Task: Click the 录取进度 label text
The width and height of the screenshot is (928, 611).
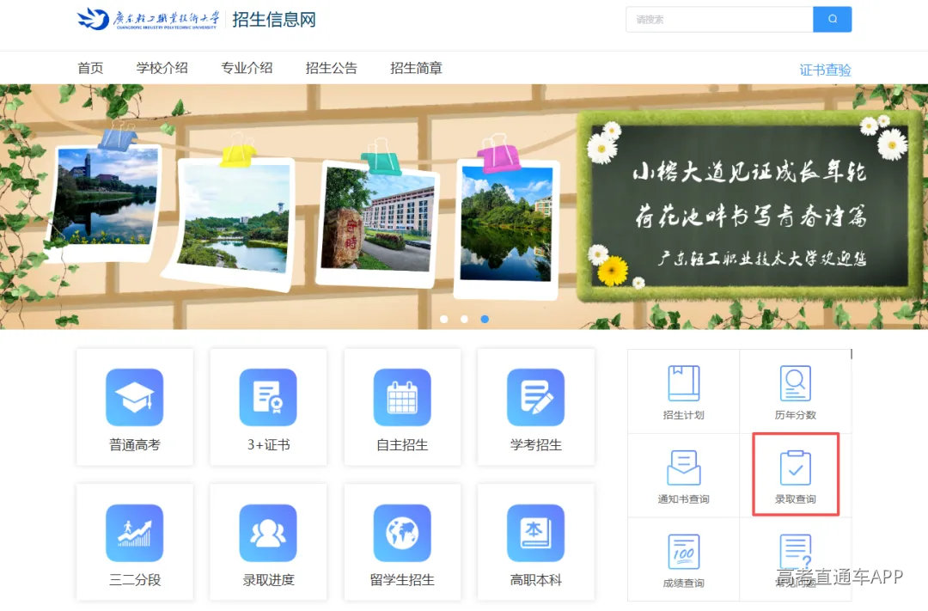Action: [x=268, y=579]
